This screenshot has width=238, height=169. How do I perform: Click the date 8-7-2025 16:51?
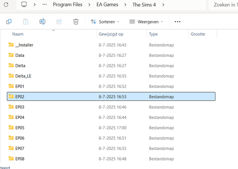(x=113, y=138)
